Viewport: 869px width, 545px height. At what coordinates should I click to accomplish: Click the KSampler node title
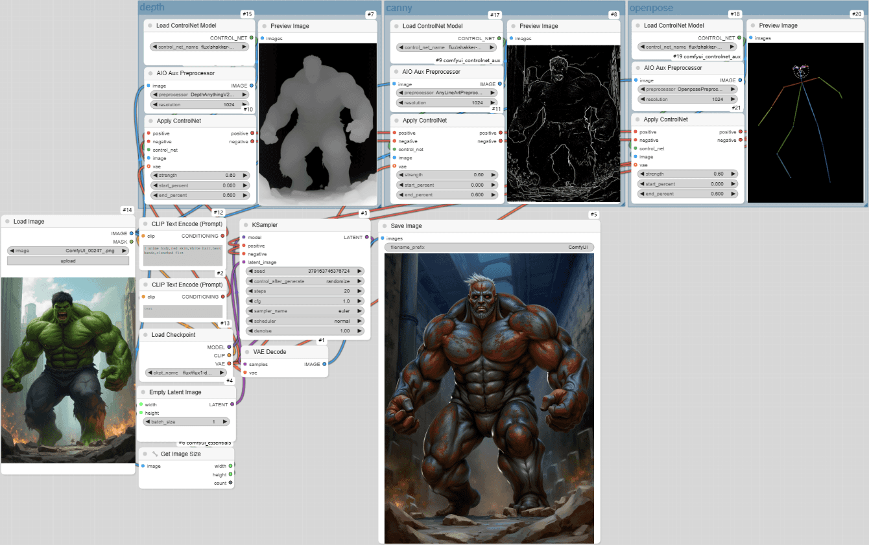[x=265, y=225]
